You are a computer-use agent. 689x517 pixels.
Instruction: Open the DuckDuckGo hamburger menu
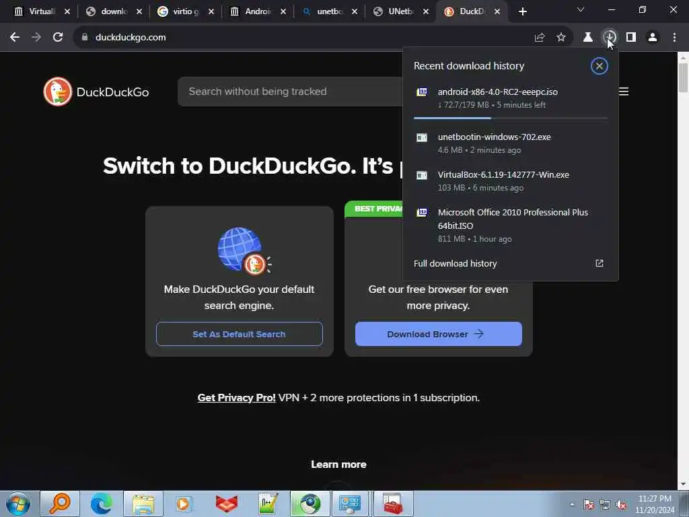624,92
